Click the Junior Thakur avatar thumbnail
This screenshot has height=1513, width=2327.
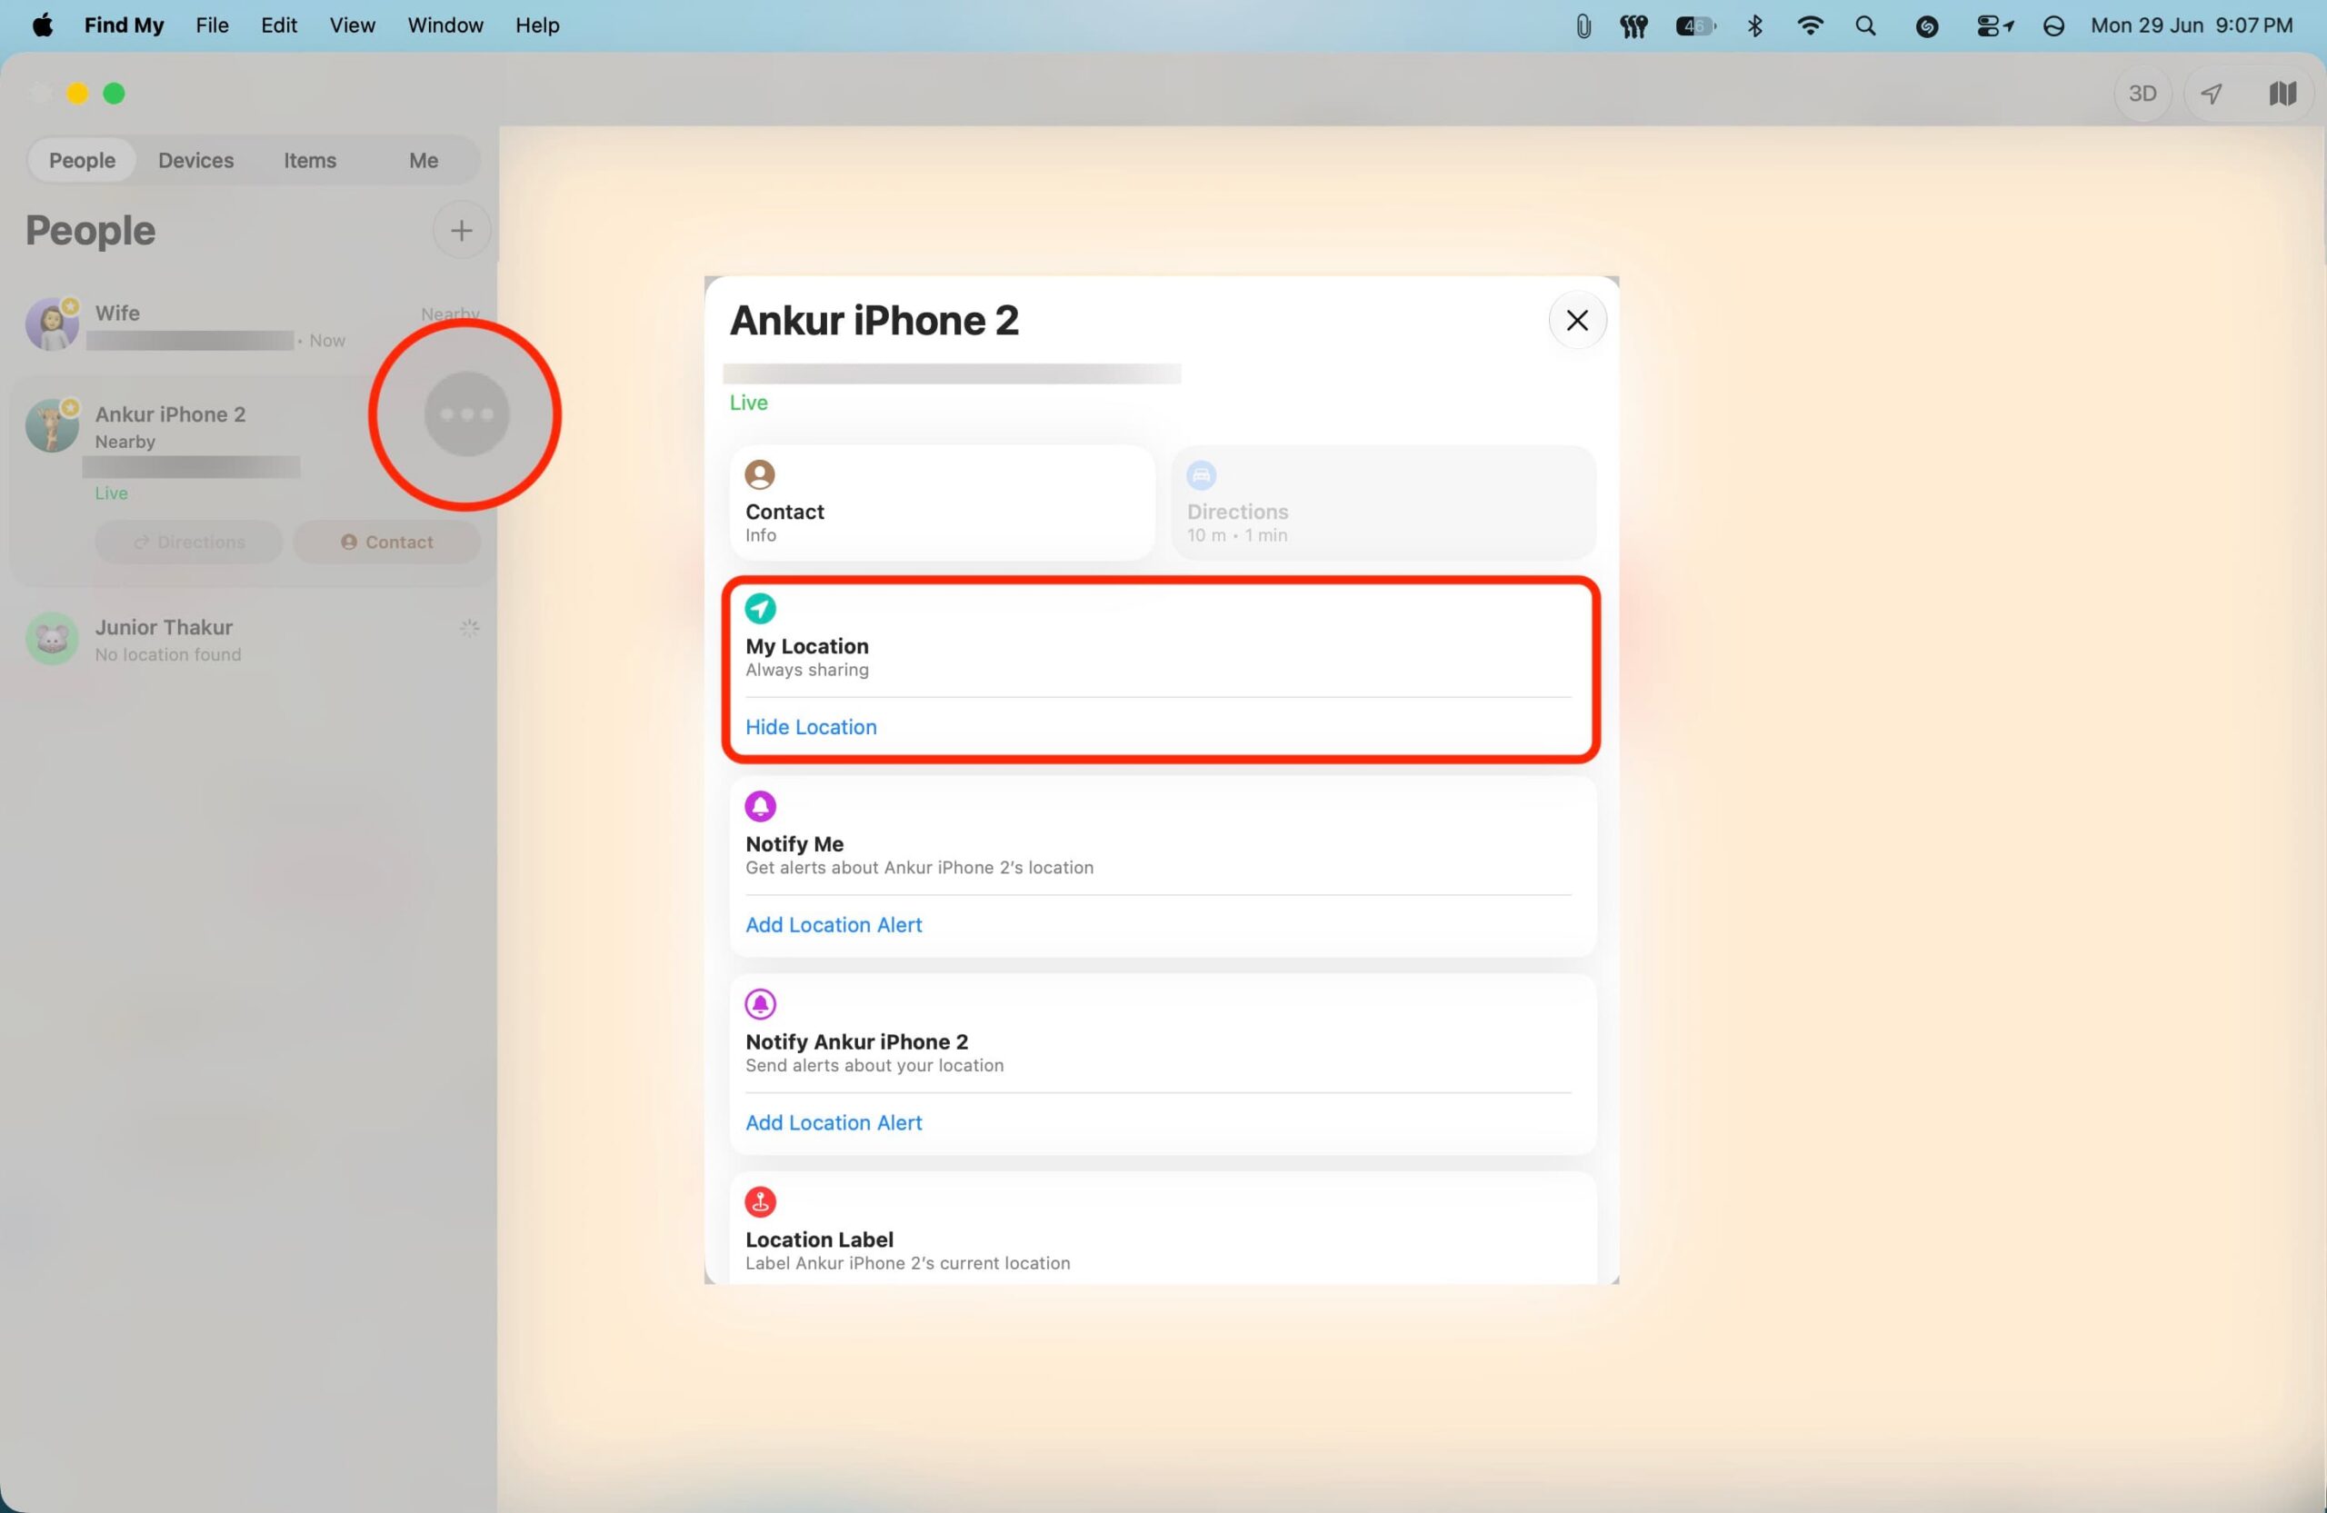pos(52,639)
